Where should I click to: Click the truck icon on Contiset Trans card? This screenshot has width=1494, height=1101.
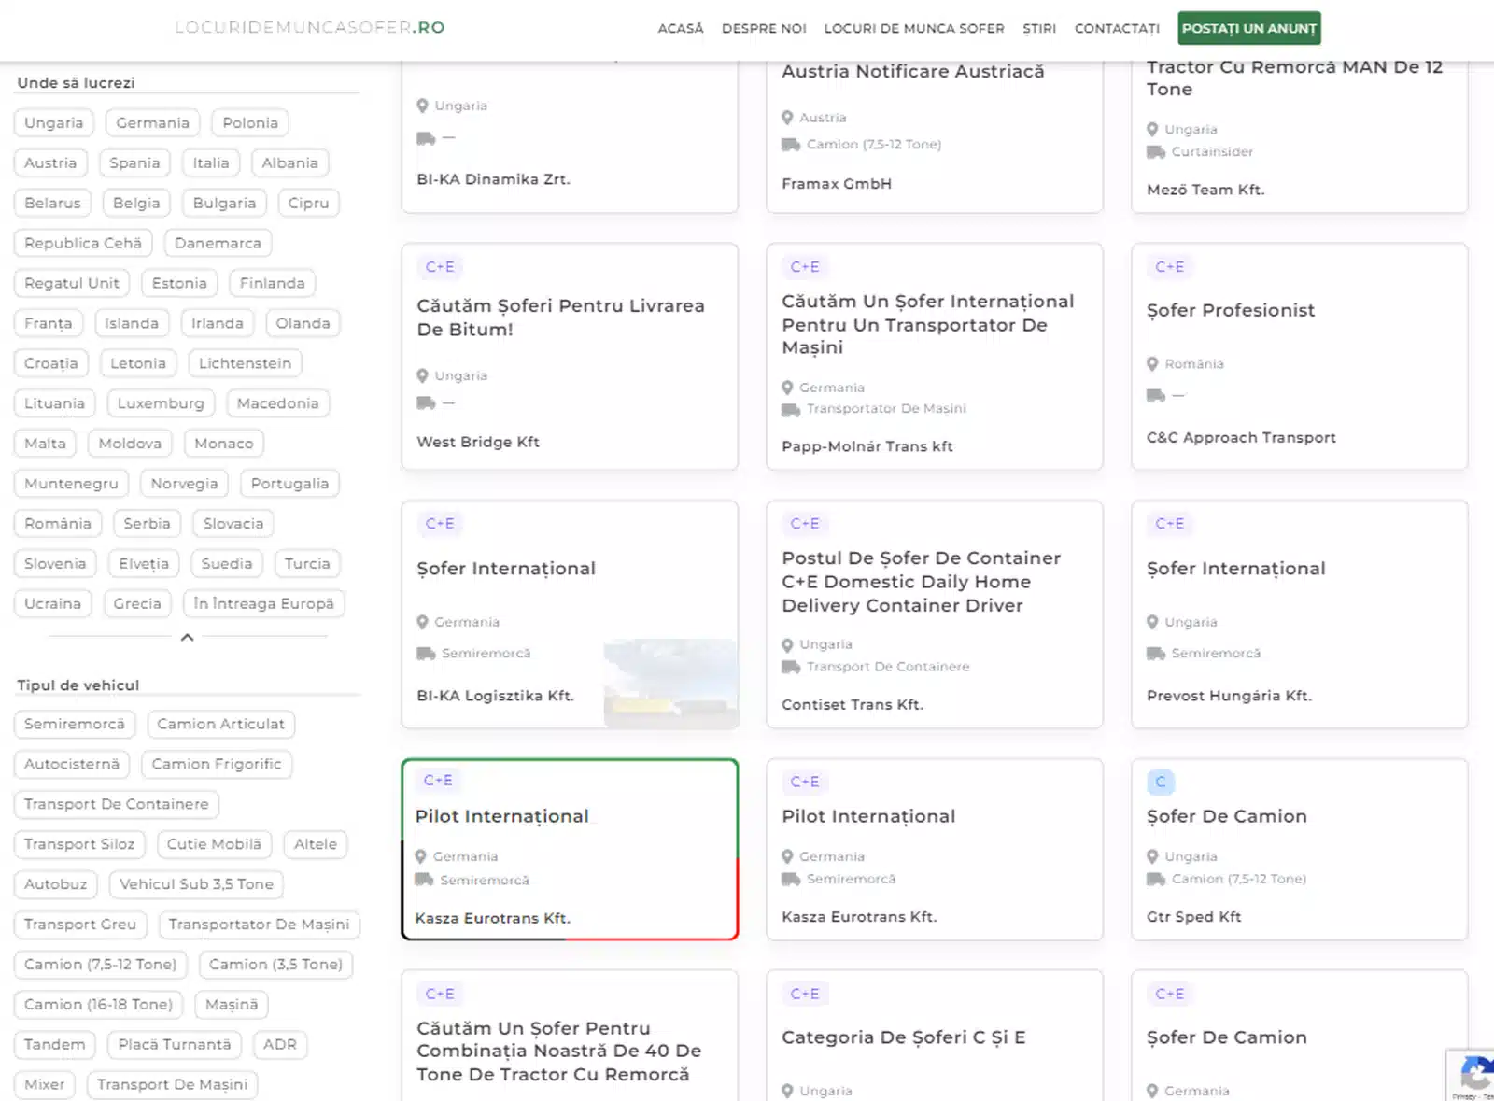[791, 668]
